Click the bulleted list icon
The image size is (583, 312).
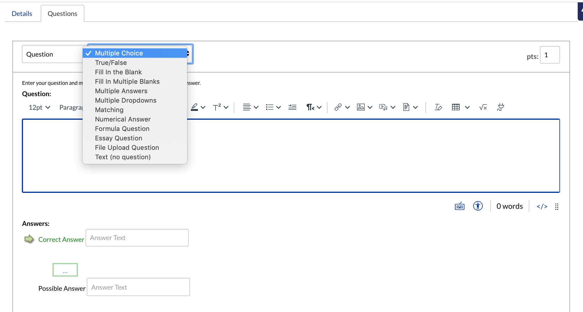tap(269, 107)
